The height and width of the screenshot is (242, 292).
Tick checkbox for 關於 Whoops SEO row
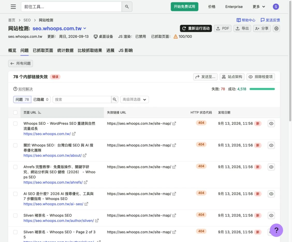(x=15, y=145)
